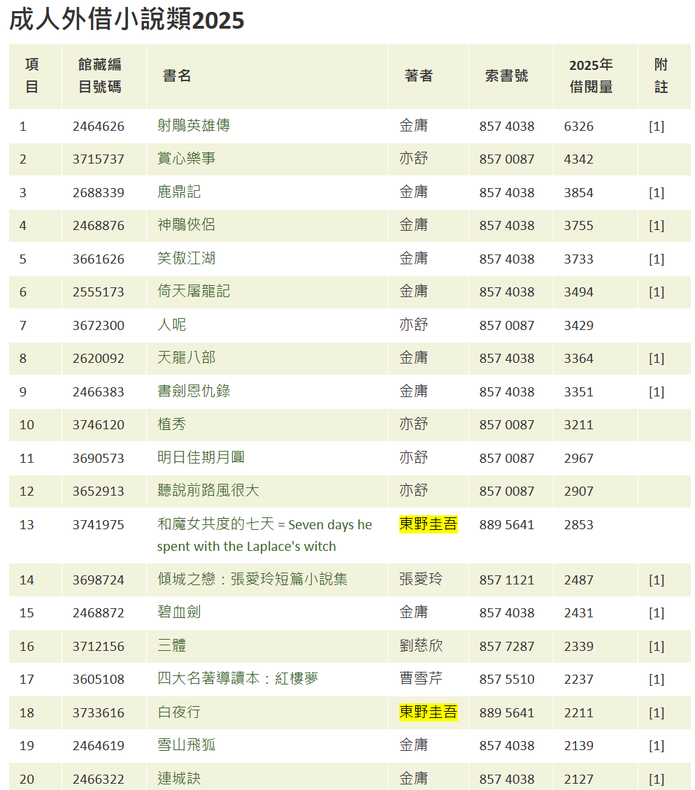
Task: Click catalogue number 3741975
Action: click(99, 525)
